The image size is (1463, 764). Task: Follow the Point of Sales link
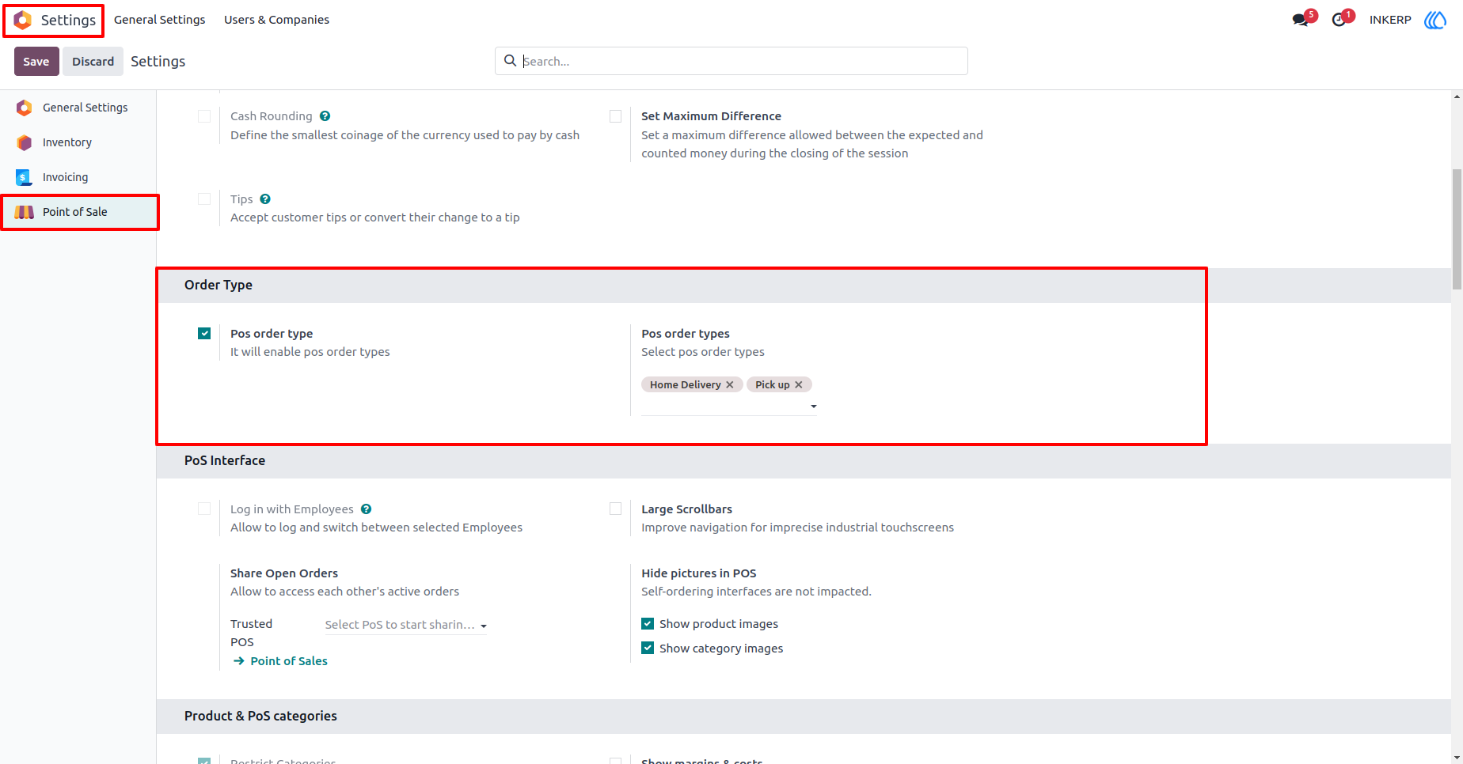[x=289, y=661]
